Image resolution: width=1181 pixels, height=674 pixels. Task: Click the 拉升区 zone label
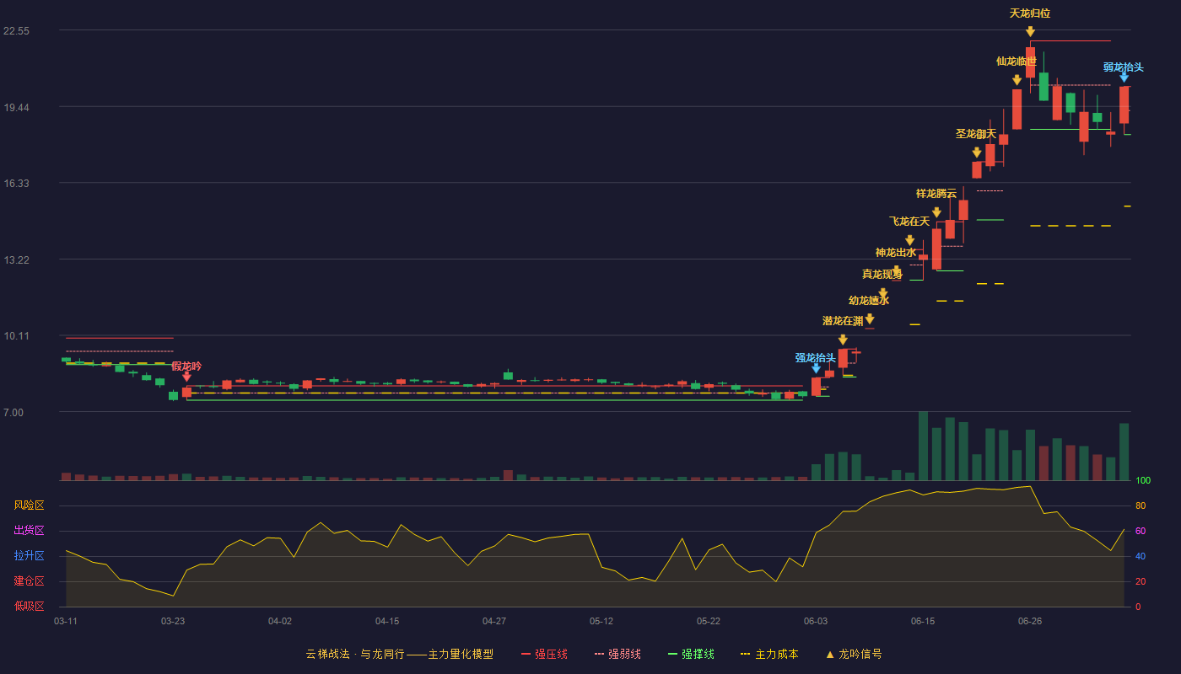pyautogui.click(x=29, y=556)
